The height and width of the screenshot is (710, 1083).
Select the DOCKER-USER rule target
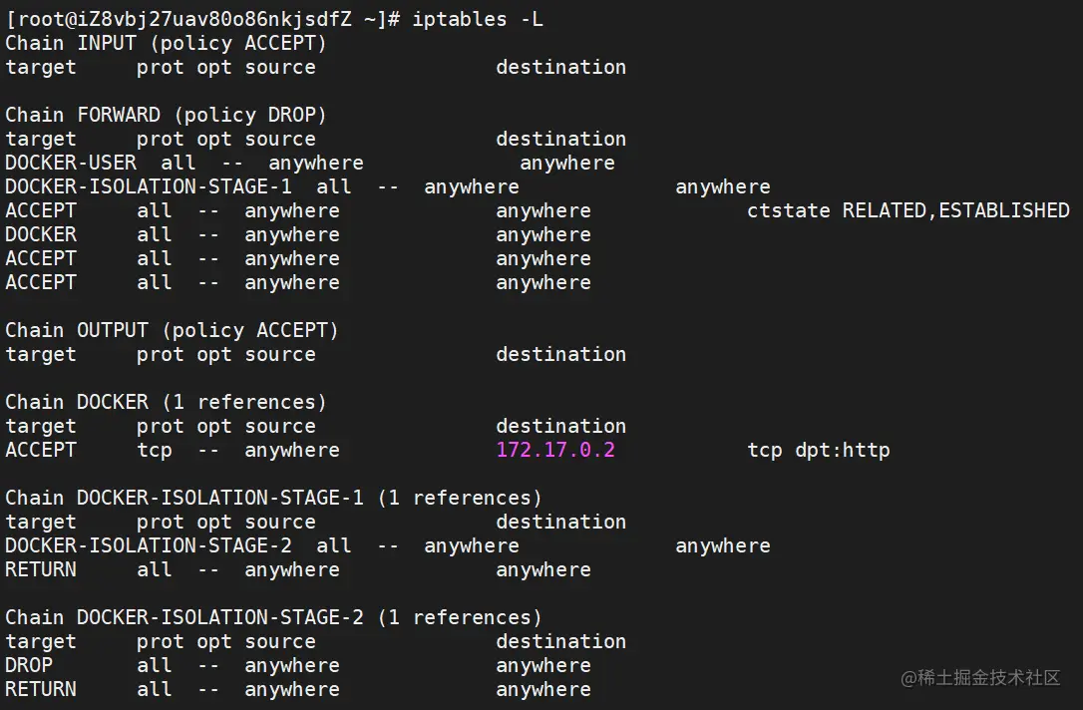coord(71,163)
